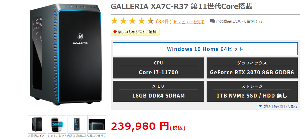The image size is (305, 139).
Task: Click the GeForce RTX 3070 graphics tile
Action: click(x=252, y=68)
